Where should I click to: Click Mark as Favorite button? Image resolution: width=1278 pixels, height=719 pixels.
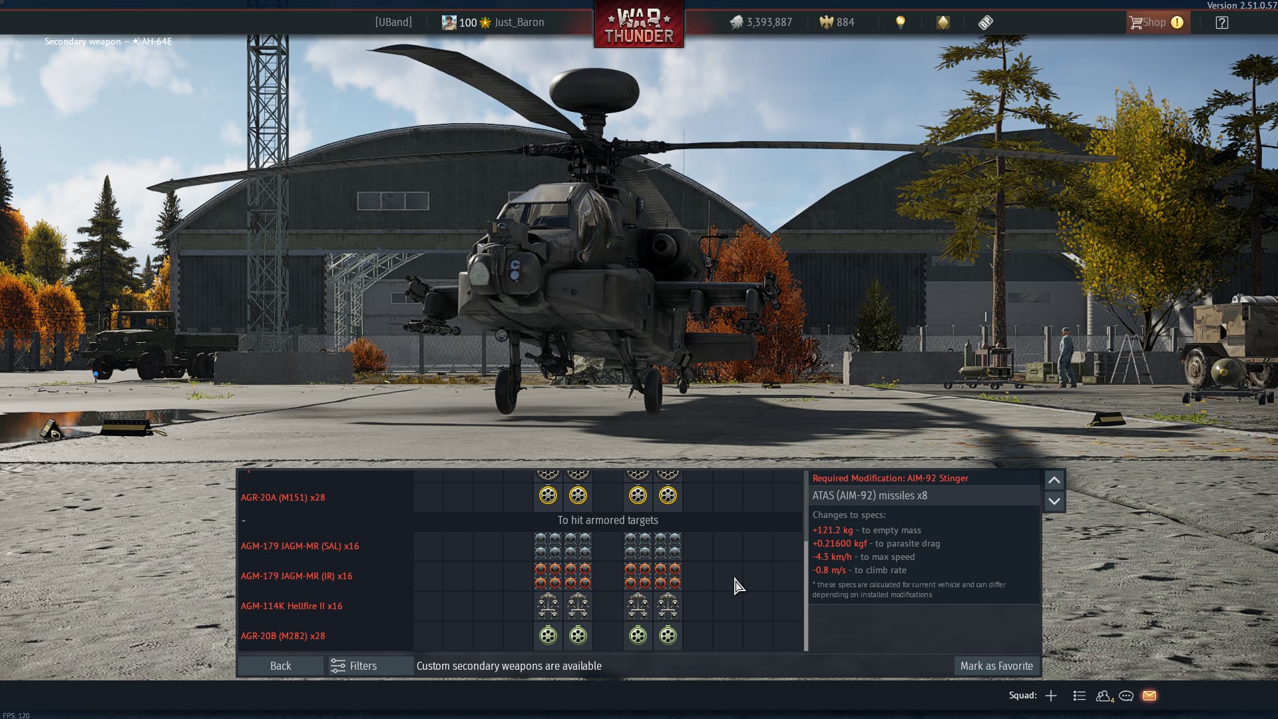coord(996,666)
